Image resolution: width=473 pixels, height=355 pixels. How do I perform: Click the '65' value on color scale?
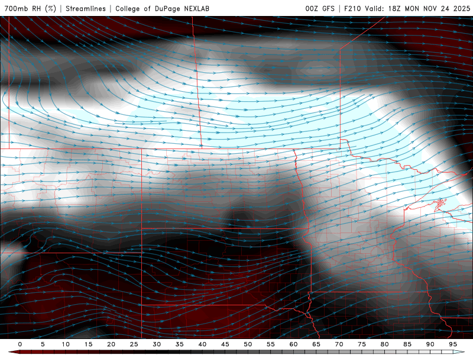pyautogui.click(x=316, y=344)
